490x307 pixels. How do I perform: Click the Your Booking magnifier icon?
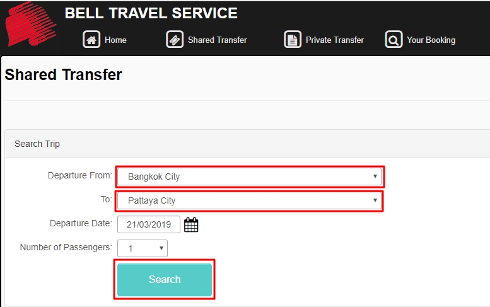394,40
